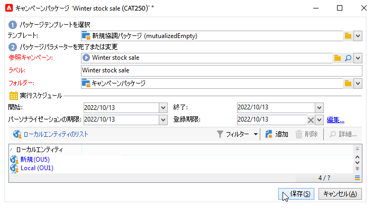Expand the パーソナライゼーションの期限 date dropdown
This screenshot has height=214, width=382.
pos(162,120)
